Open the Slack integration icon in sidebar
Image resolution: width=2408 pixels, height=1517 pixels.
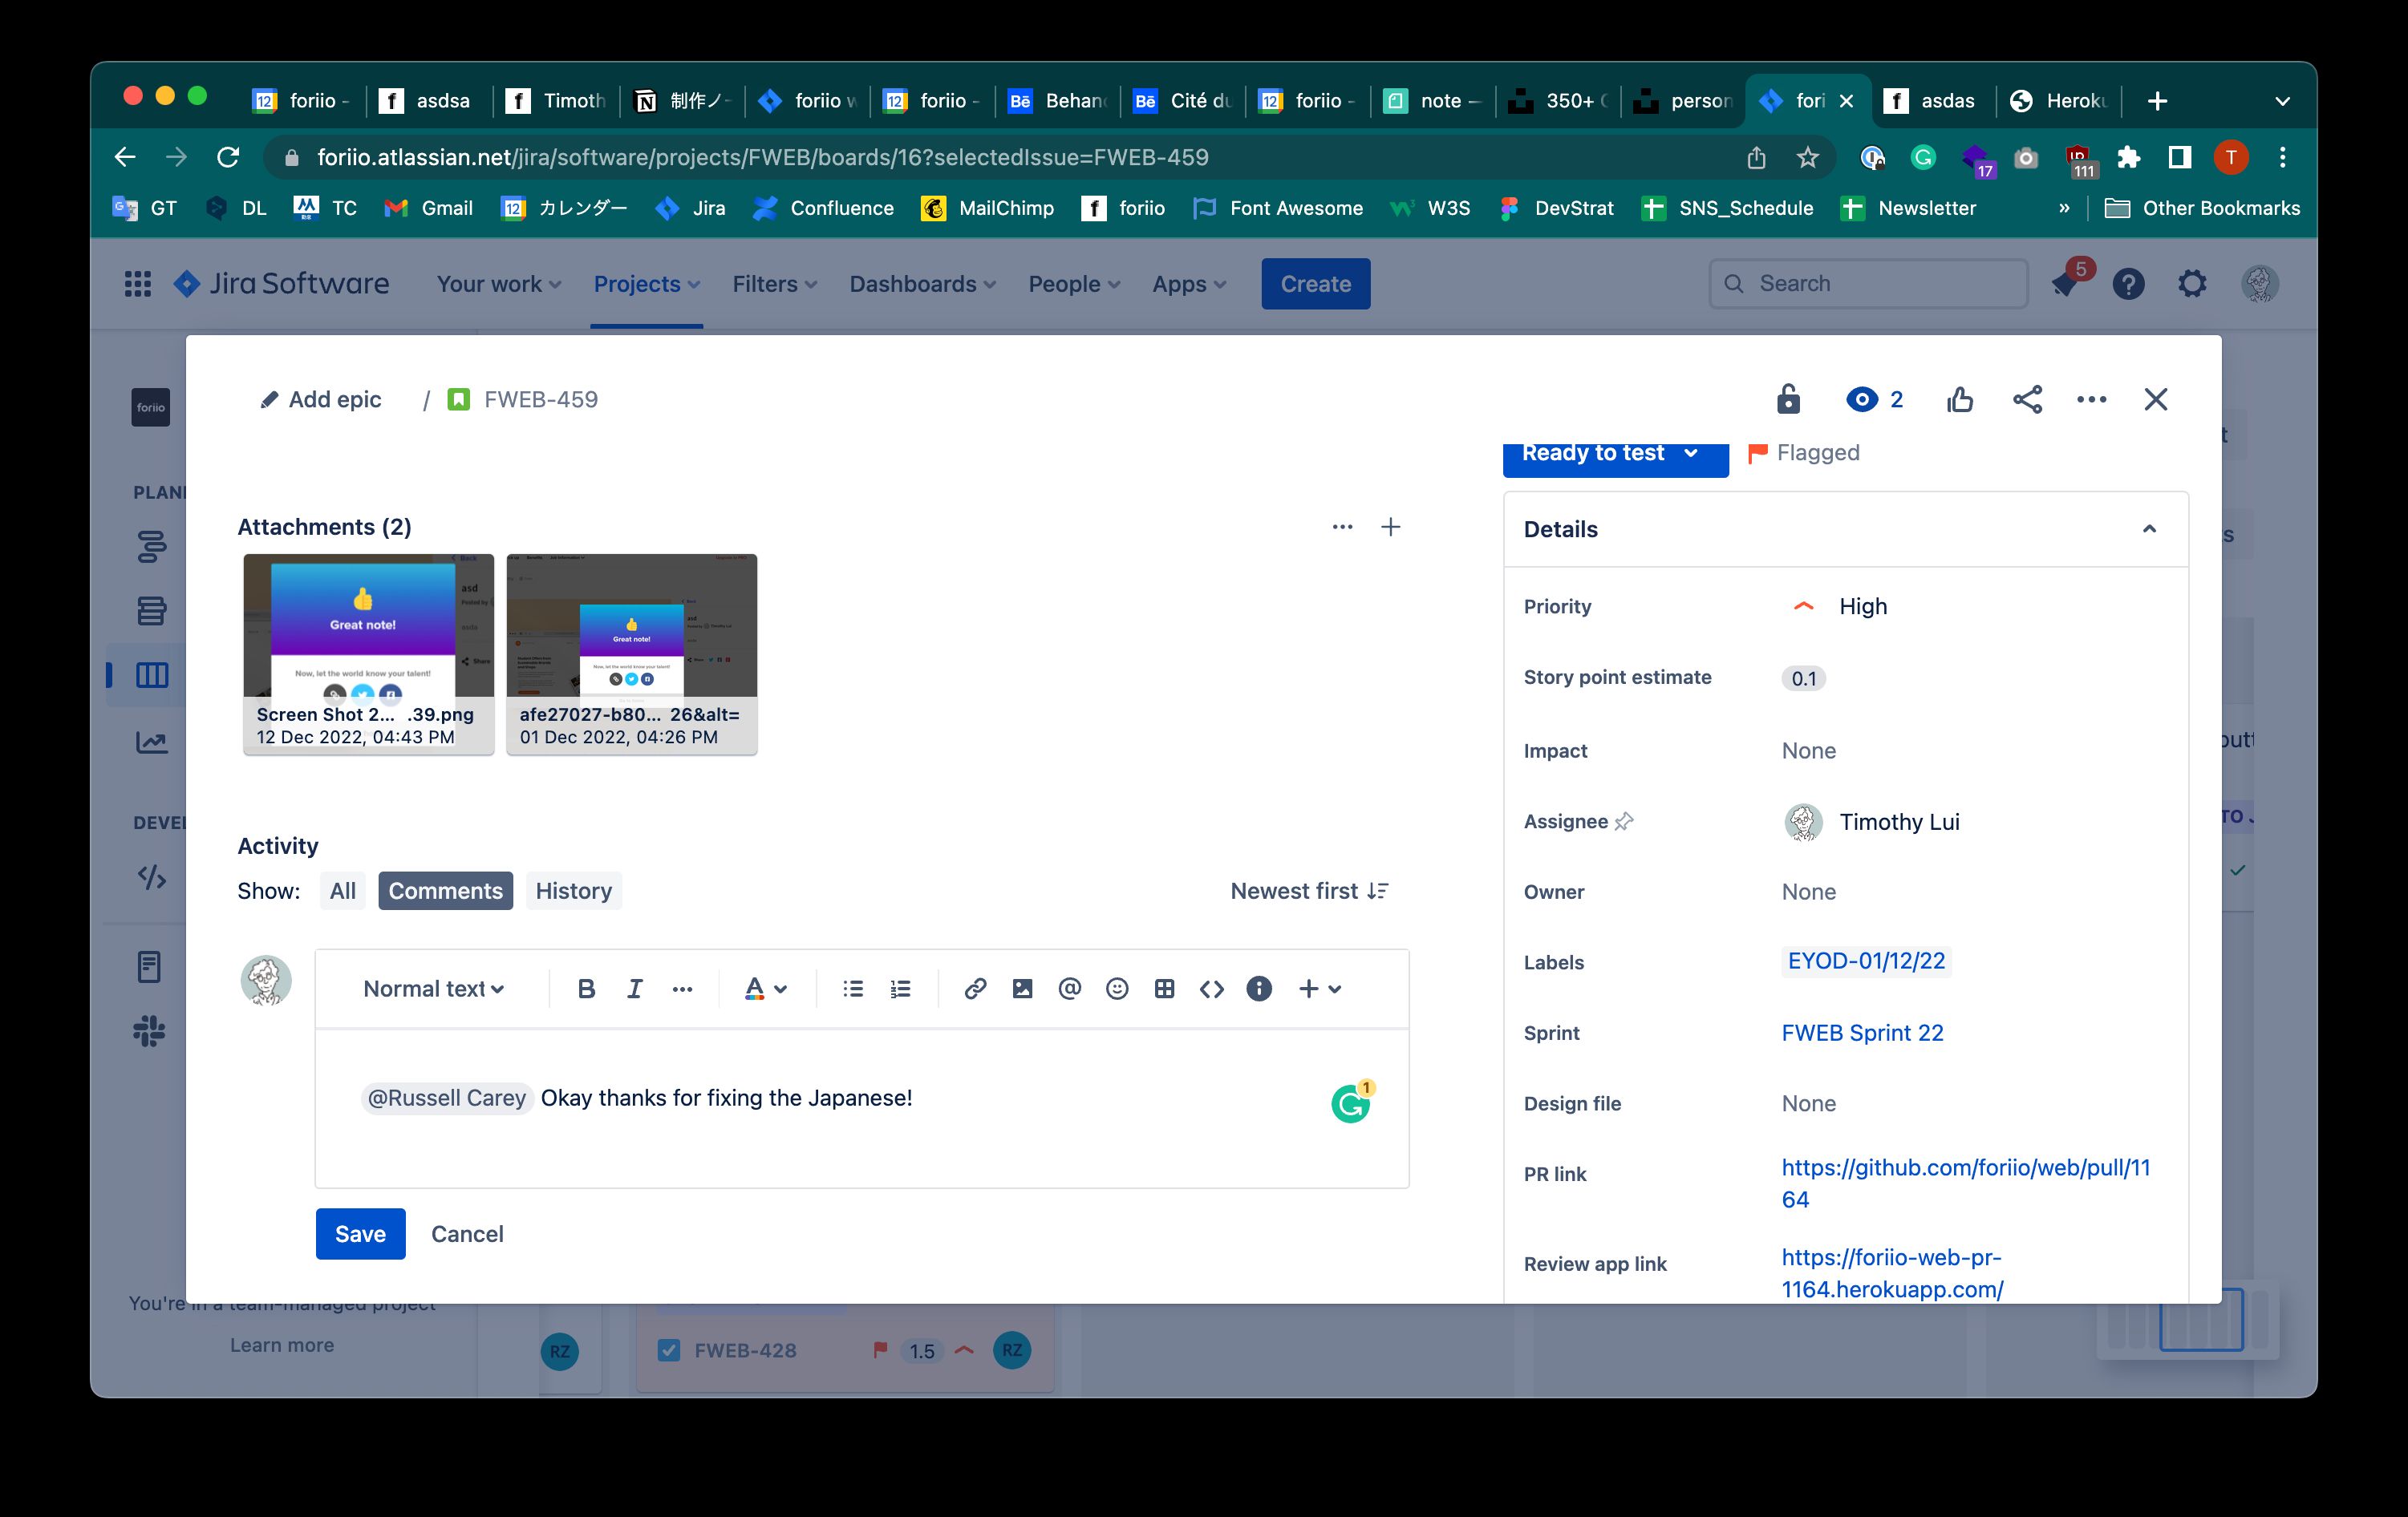[150, 1030]
